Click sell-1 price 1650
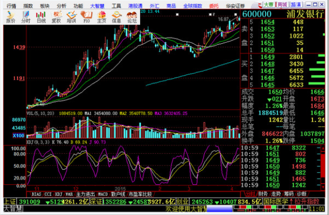The height and width of the screenshot is (215, 329). point(268,50)
